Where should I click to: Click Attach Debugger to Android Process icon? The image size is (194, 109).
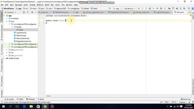click(161, 8)
